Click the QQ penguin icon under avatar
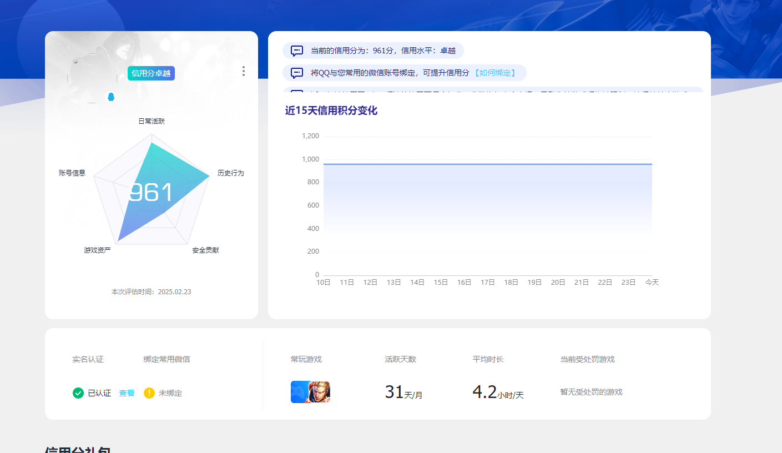Image resolution: width=782 pixels, height=453 pixels. point(111,97)
